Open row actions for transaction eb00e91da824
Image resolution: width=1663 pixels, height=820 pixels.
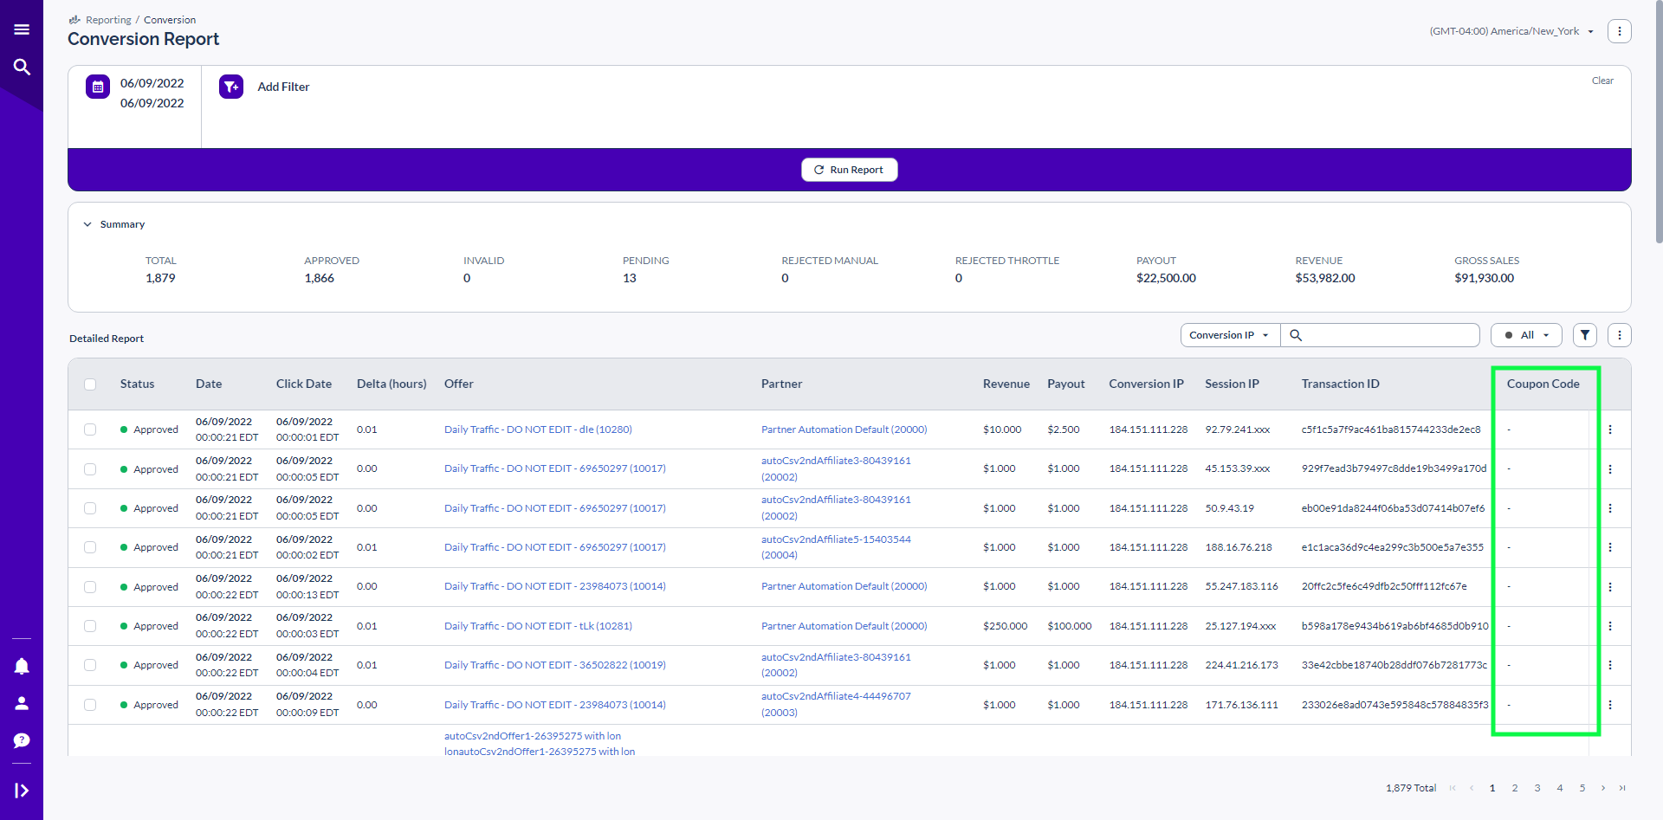coord(1610,508)
